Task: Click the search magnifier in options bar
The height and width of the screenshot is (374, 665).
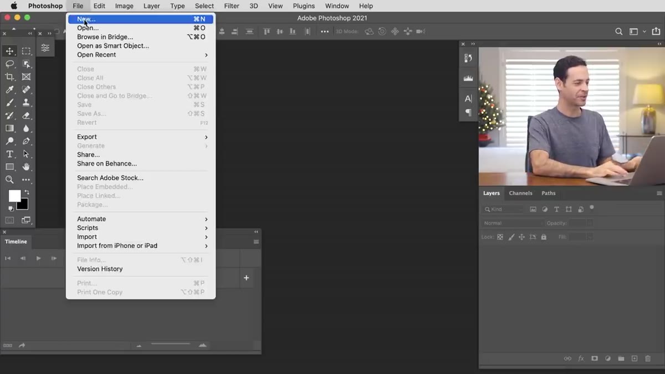Action: [619, 32]
